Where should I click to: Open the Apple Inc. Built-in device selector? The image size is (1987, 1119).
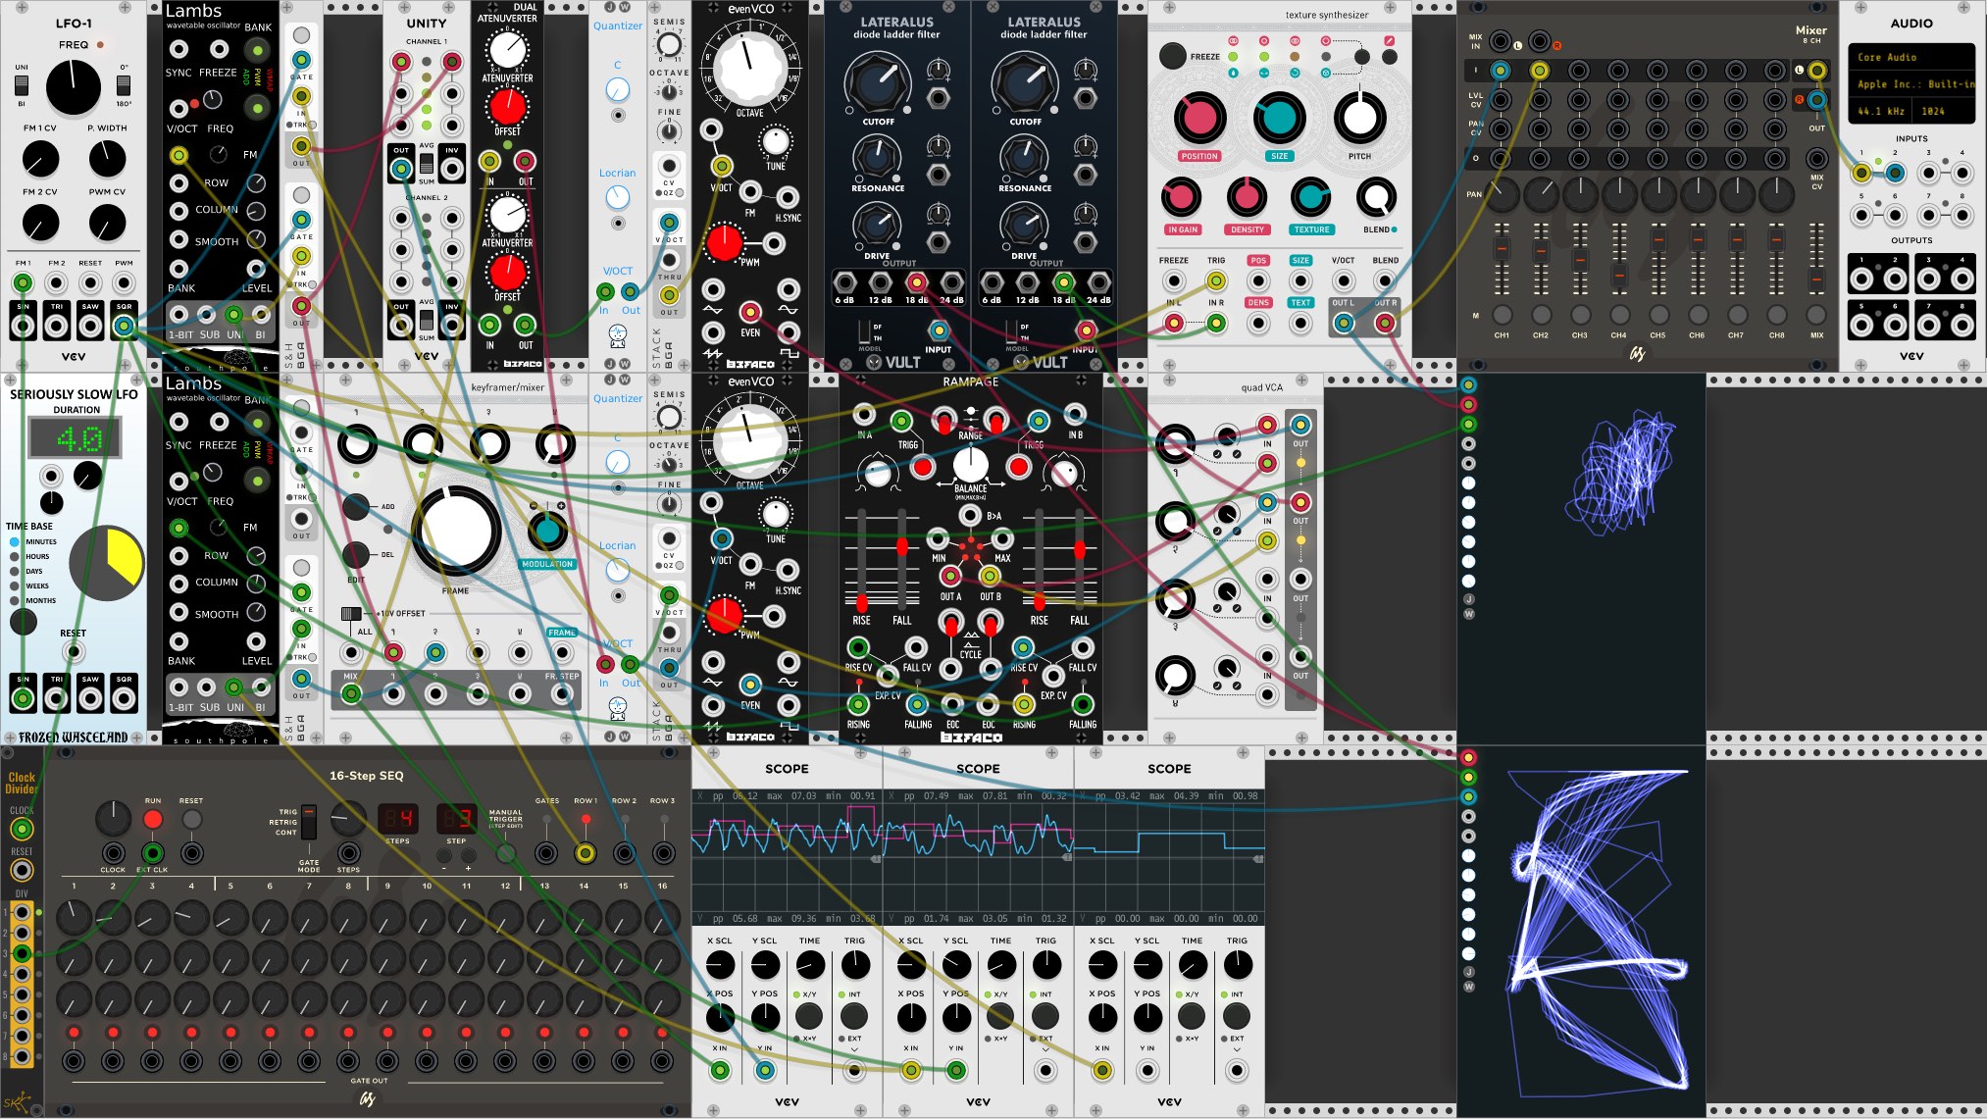pyautogui.click(x=1911, y=84)
